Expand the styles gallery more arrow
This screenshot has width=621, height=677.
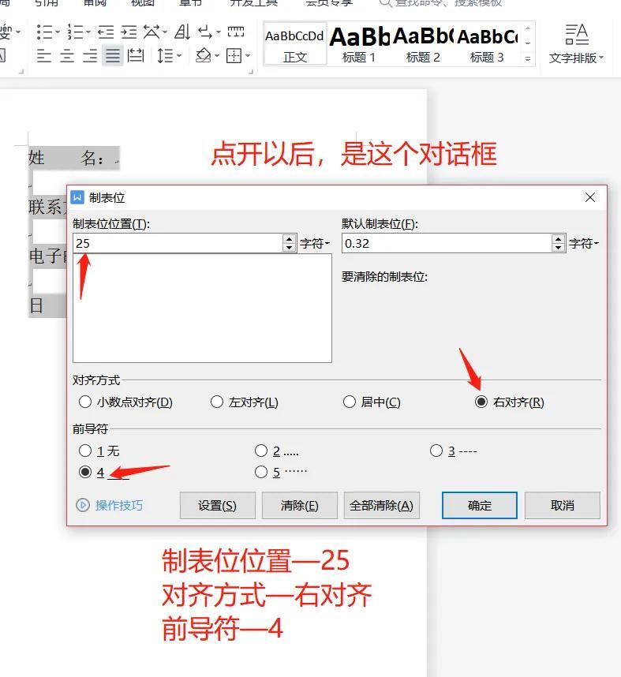pos(528,58)
